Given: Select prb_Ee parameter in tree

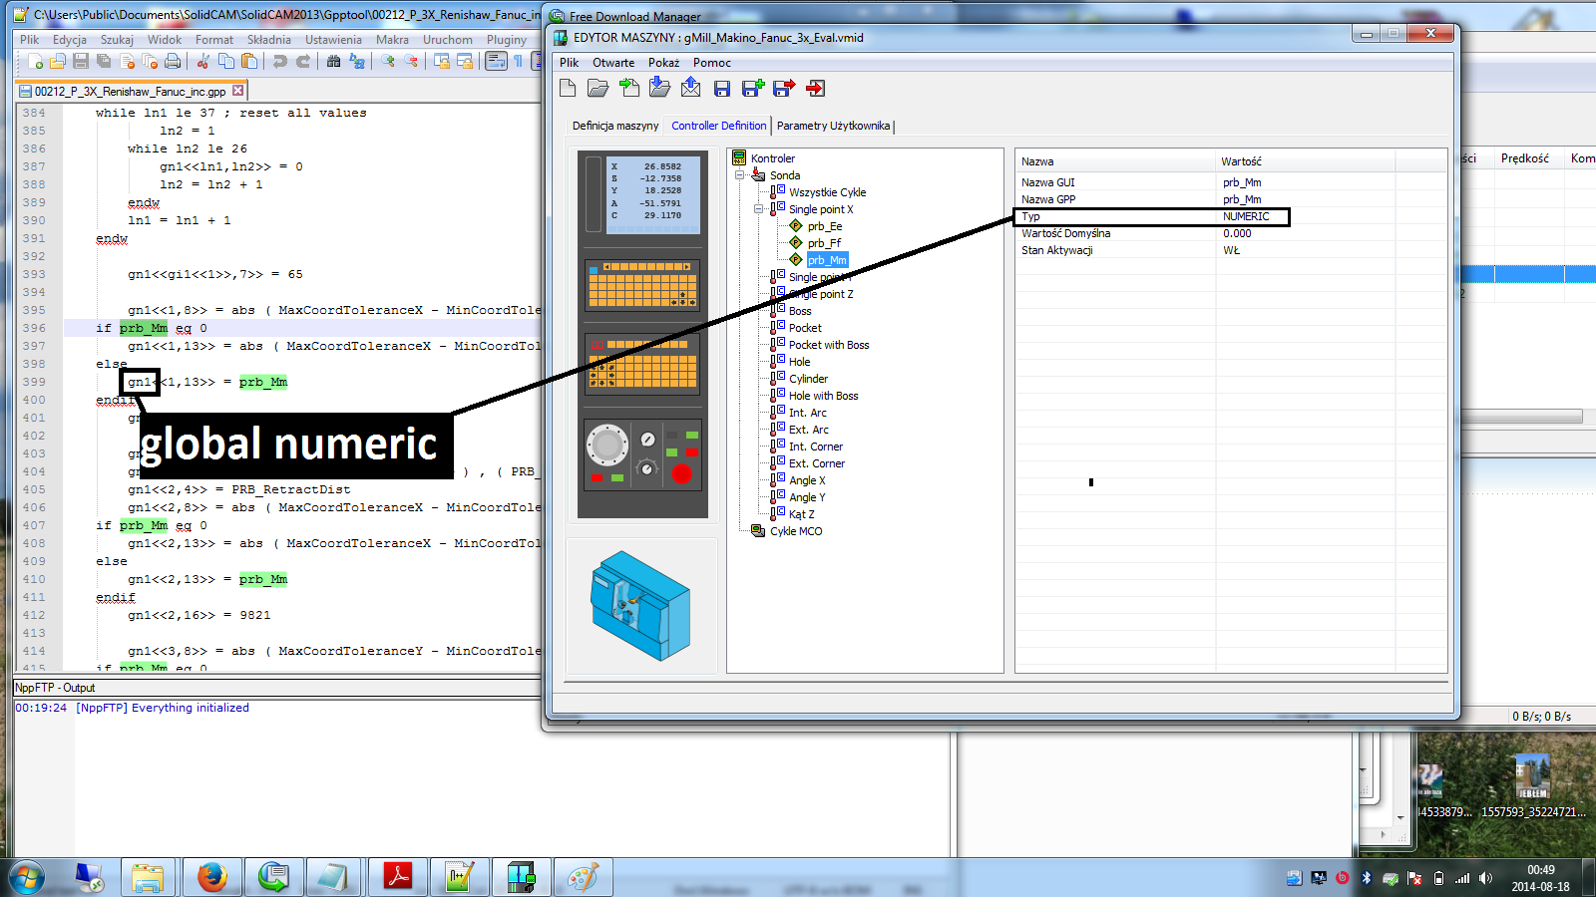Looking at the screenshot, I should click(x=825, y=226).
